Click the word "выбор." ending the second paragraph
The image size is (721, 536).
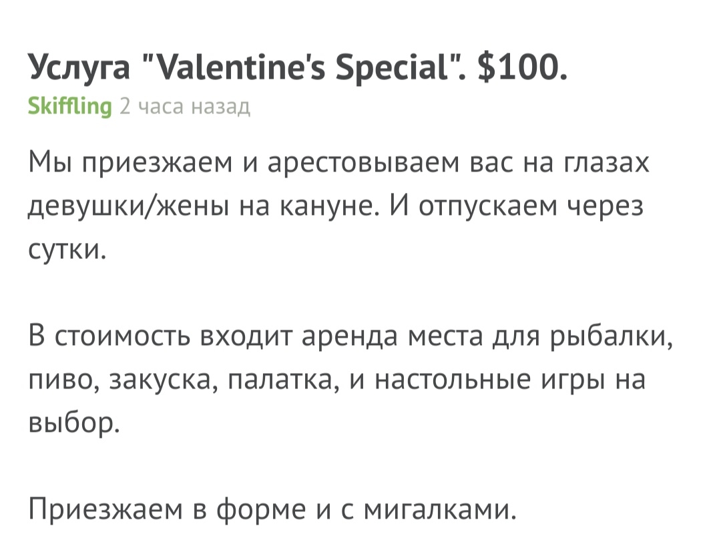click(x=74, y=423)
